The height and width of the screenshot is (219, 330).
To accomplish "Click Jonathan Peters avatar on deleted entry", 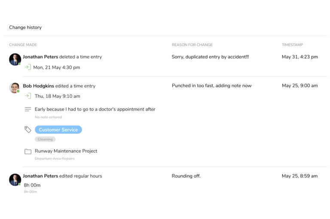I will pos(15,59).
